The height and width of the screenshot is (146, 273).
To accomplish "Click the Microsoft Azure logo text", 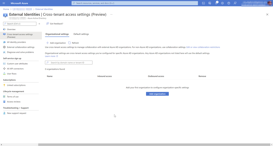I will pyautogui.click(x=19, y=3).
